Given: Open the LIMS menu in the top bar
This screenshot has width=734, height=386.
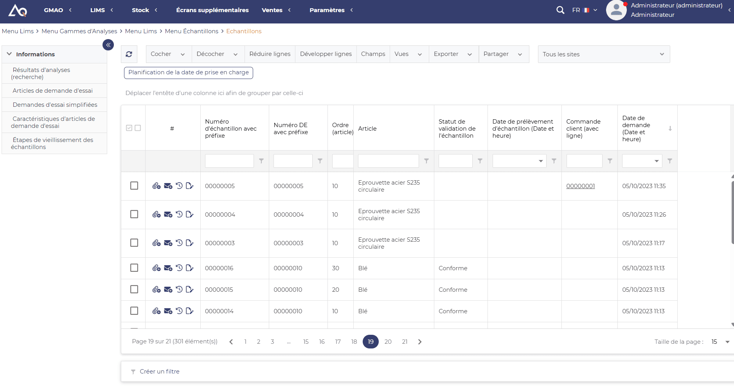Looking at the screenshot, I should tap(97, 10).
